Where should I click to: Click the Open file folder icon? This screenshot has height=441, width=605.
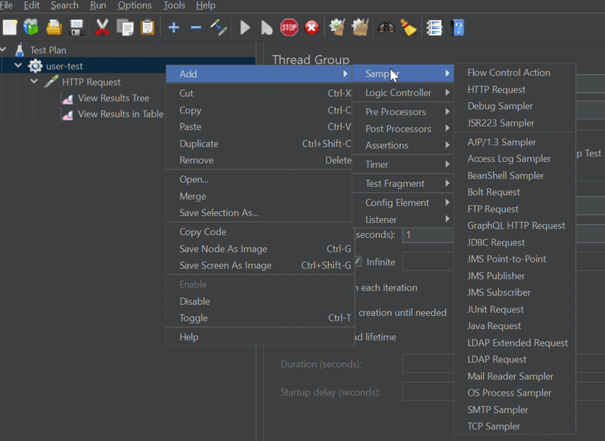54,27
